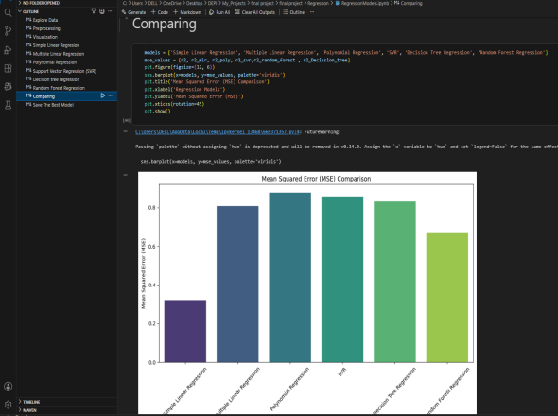Image resolution: width=558 pixels, height=416 pixels.
Task: Click Clear All Outputs button
Action: [254, 12]
